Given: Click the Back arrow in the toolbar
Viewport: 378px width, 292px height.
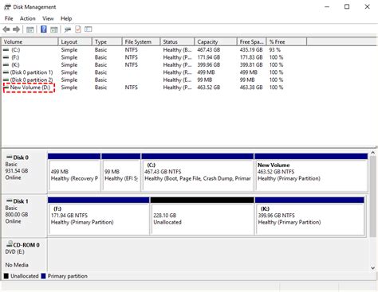Looking at the screenshot, I should [x=6, y=29].
